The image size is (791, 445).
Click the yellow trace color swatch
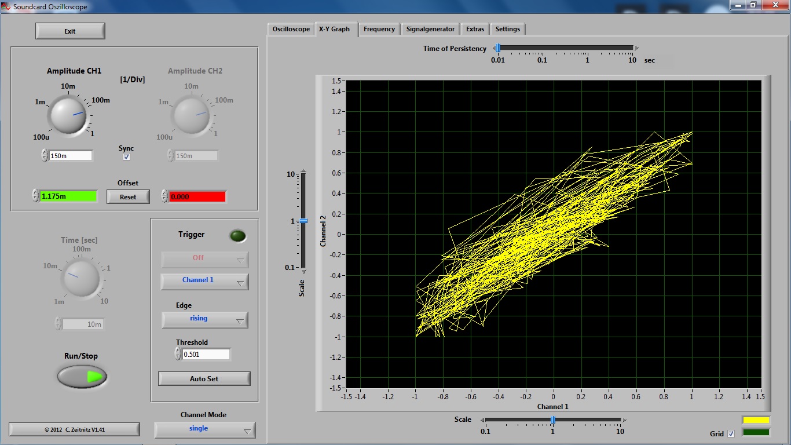tap(756, 420)
